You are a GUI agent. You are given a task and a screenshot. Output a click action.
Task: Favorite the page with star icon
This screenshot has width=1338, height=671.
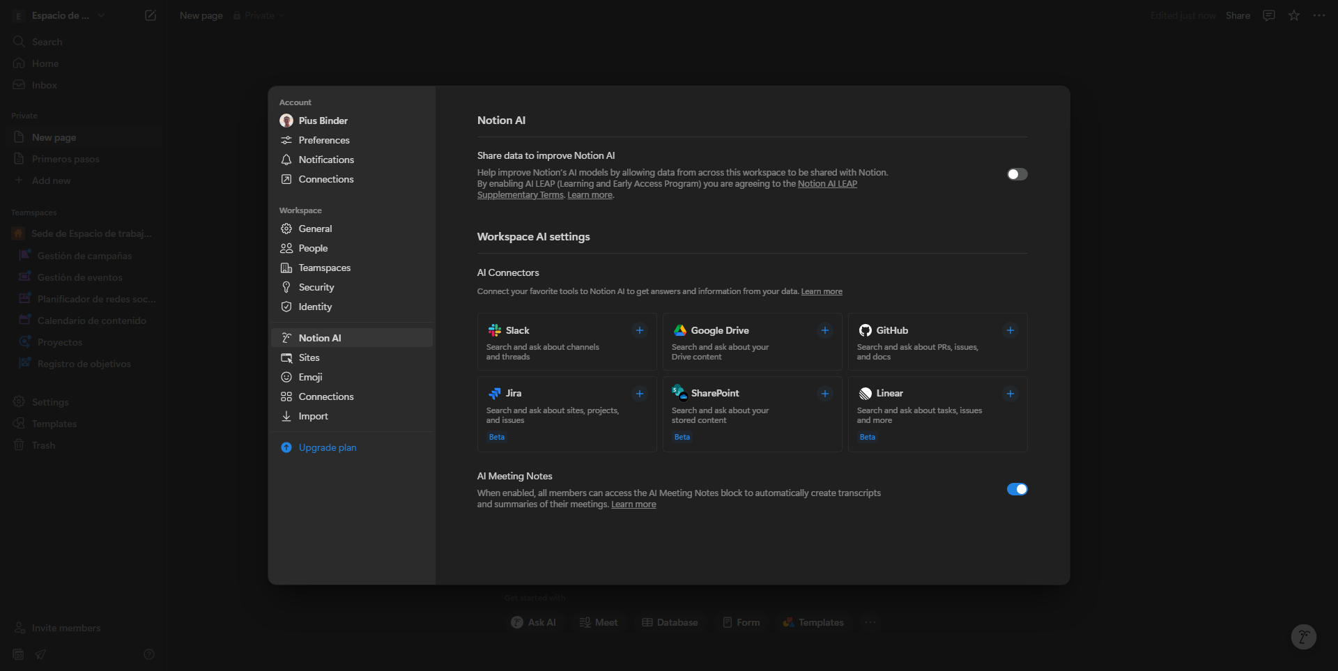(1294, 15)
